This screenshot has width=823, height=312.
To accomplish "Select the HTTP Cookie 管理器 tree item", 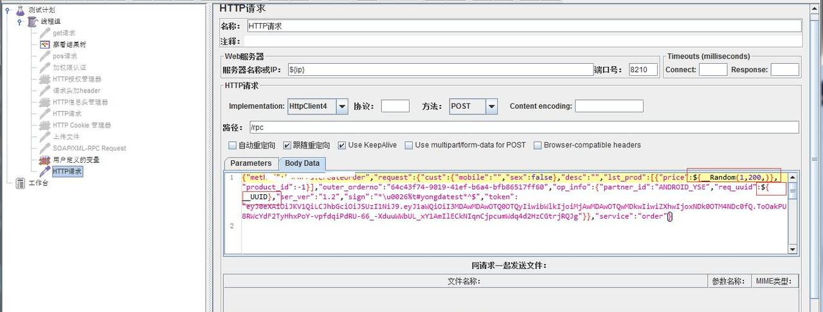I will point(82,125).
